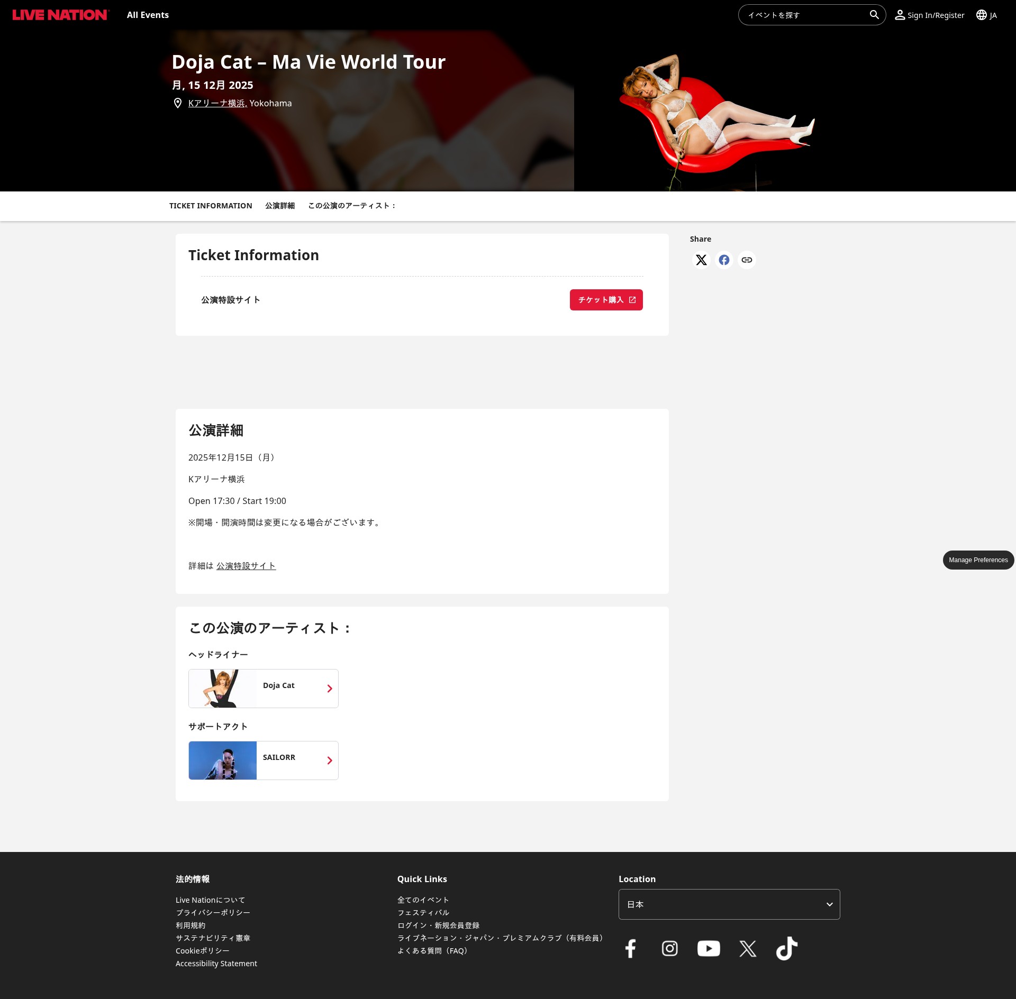Click the venue location pin icon
The height and width of the screenshot is (999, 1016).
coord(178,103)
